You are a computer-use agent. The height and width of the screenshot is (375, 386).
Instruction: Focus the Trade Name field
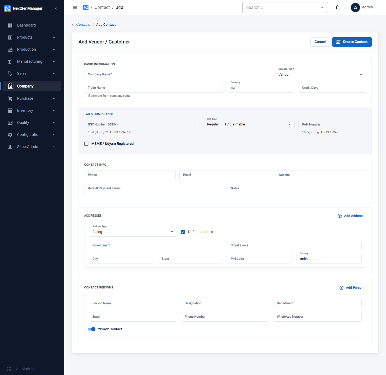coord(154,88)
